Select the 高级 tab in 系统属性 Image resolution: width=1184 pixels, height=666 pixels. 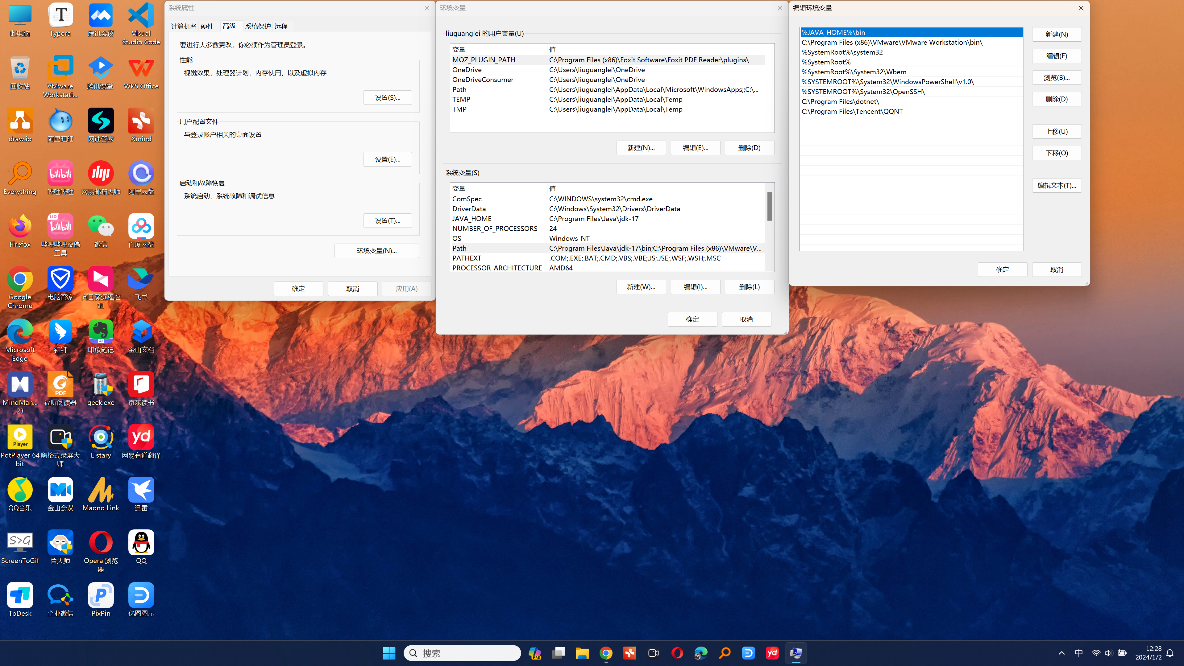pos(229,26)
